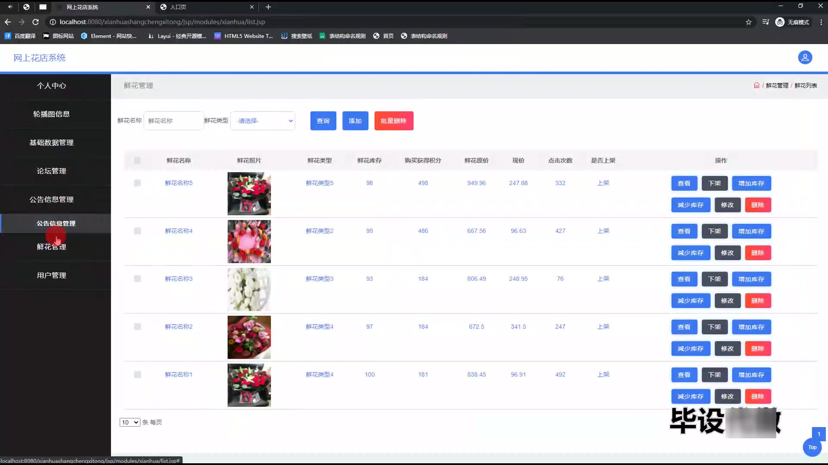Click 下架 for 鲜花名称4
The height and width of the screenshot is (465, 828).
(x=715, y=231)
